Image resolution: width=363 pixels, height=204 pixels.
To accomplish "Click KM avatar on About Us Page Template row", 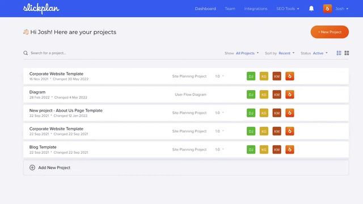I will click(277, 113).
